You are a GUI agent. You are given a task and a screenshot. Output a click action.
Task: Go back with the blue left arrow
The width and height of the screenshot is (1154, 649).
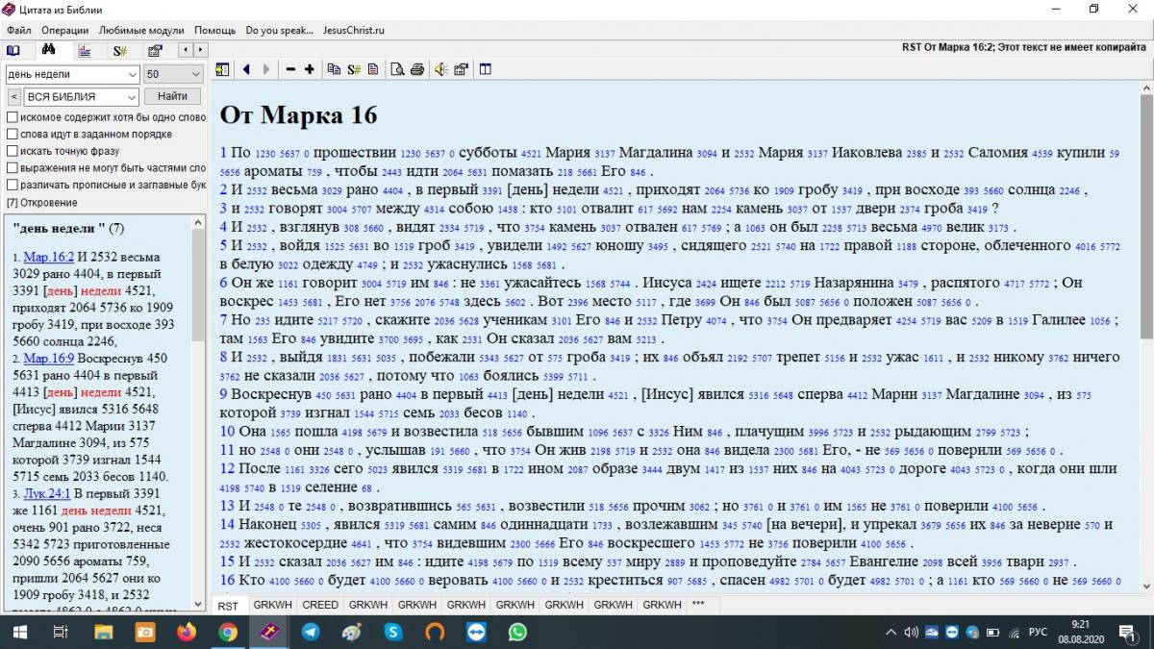[x=246, y=69]
